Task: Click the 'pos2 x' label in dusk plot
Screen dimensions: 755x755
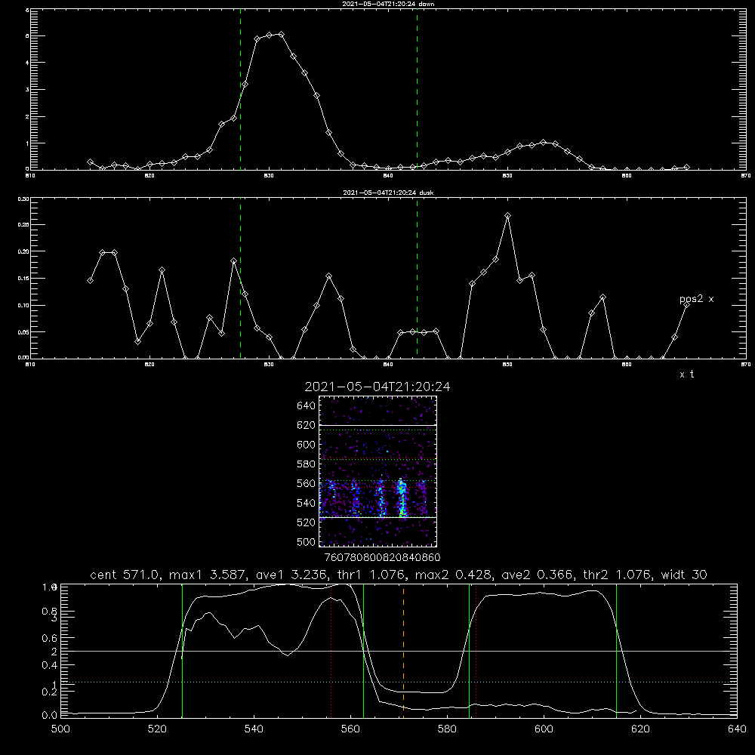Action: [696, 300]
